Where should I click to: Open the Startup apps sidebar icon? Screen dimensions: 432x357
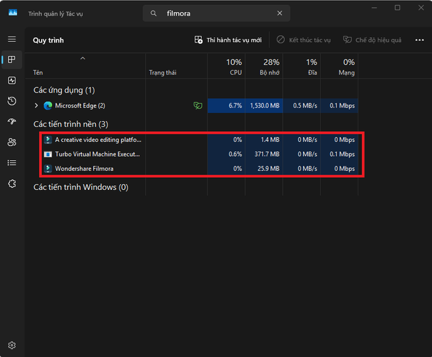[x=12, y=122]
